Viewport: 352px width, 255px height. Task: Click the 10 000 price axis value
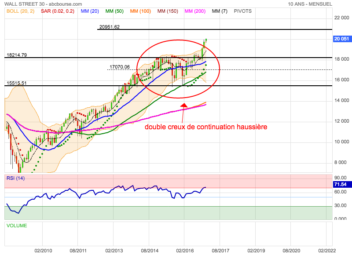pyautogui.click(x=342, y=142)
